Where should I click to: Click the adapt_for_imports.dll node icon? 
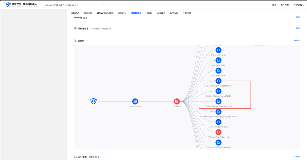pos(219,112)
